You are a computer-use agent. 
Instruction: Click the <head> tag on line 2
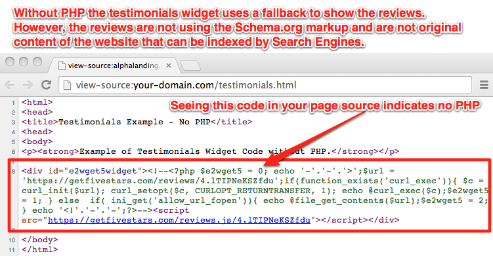pyautogui.click(x=37, y=112)
